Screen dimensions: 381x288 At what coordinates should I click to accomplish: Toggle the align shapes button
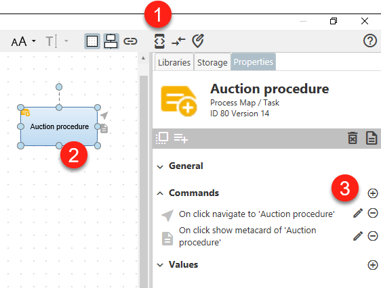pos(111,41)
